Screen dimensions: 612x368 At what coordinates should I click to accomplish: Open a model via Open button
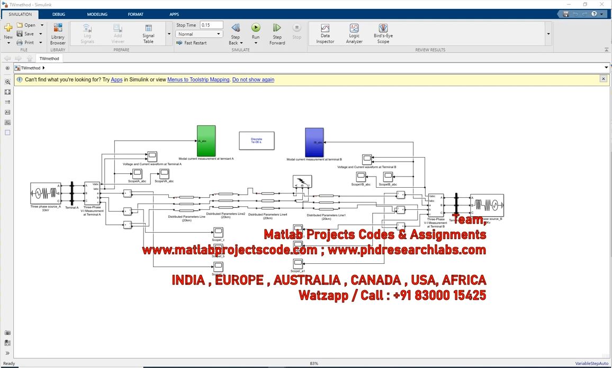pyautogui.click(x=26, y=25)
